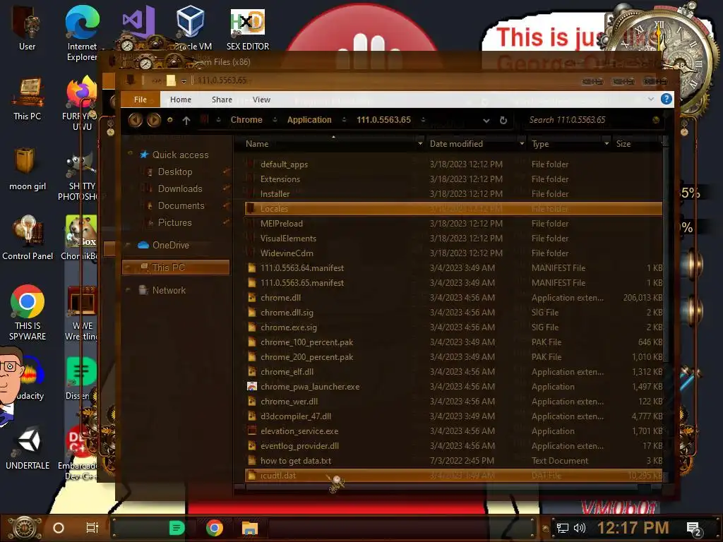Select OneDrive in navigation pane
723x542 pixels.
pyautogui.click(x=170, y=245)
